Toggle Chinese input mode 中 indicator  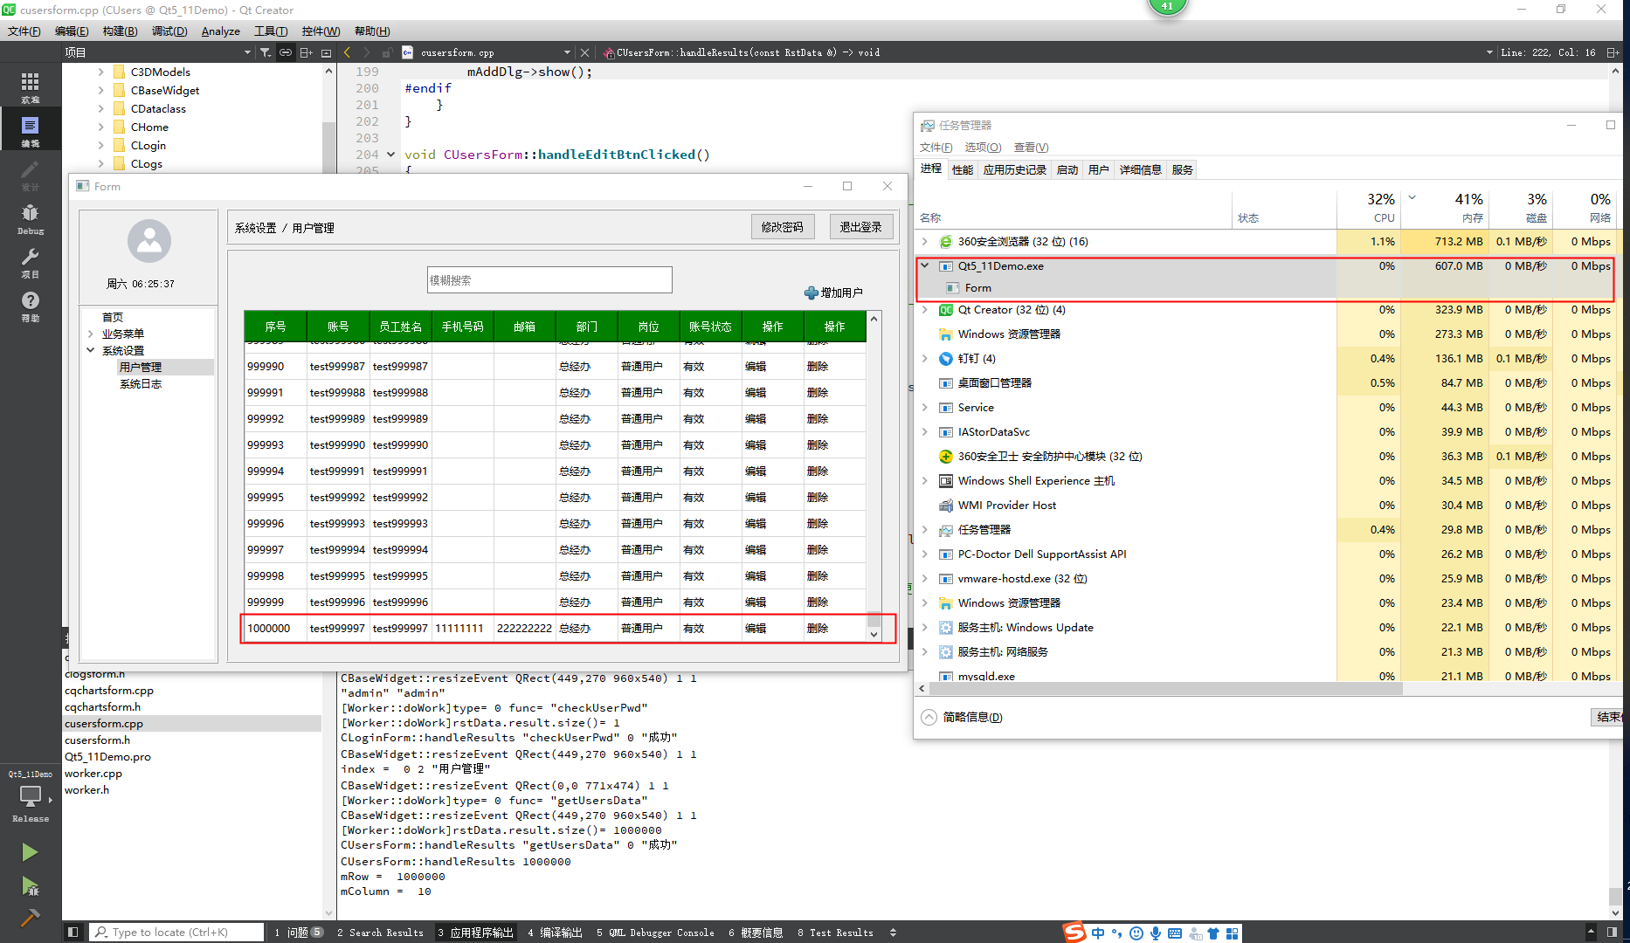pyautogui.click(x=1098, y=933)
